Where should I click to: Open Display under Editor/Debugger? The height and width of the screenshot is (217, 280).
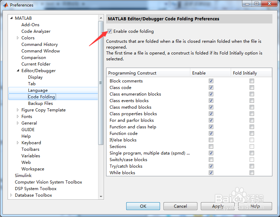(x=35, y=77)
